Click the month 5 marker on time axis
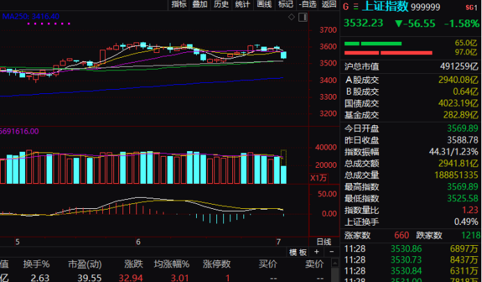This screenshot has width=482, height=282. click(x=17, y=242)
